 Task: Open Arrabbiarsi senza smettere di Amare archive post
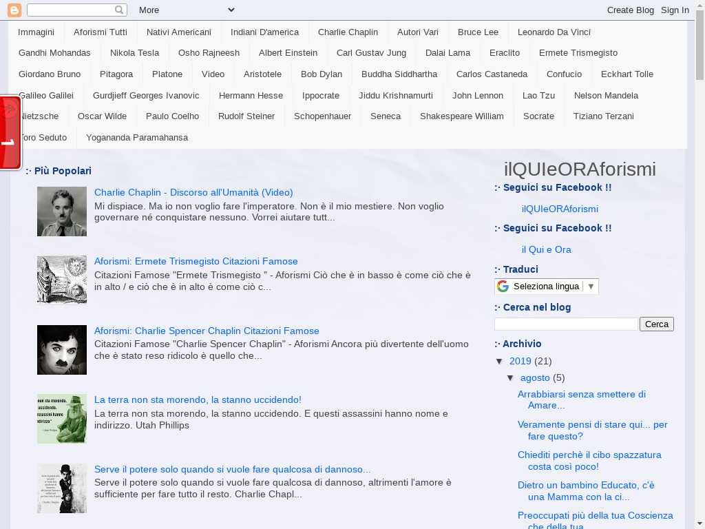(581, 400)
